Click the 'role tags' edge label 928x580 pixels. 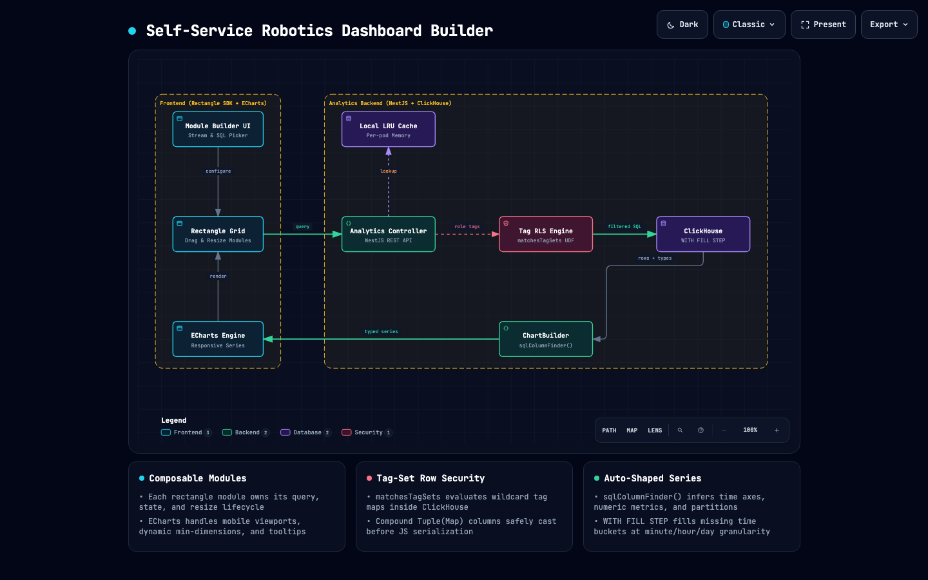coord(467,227)
